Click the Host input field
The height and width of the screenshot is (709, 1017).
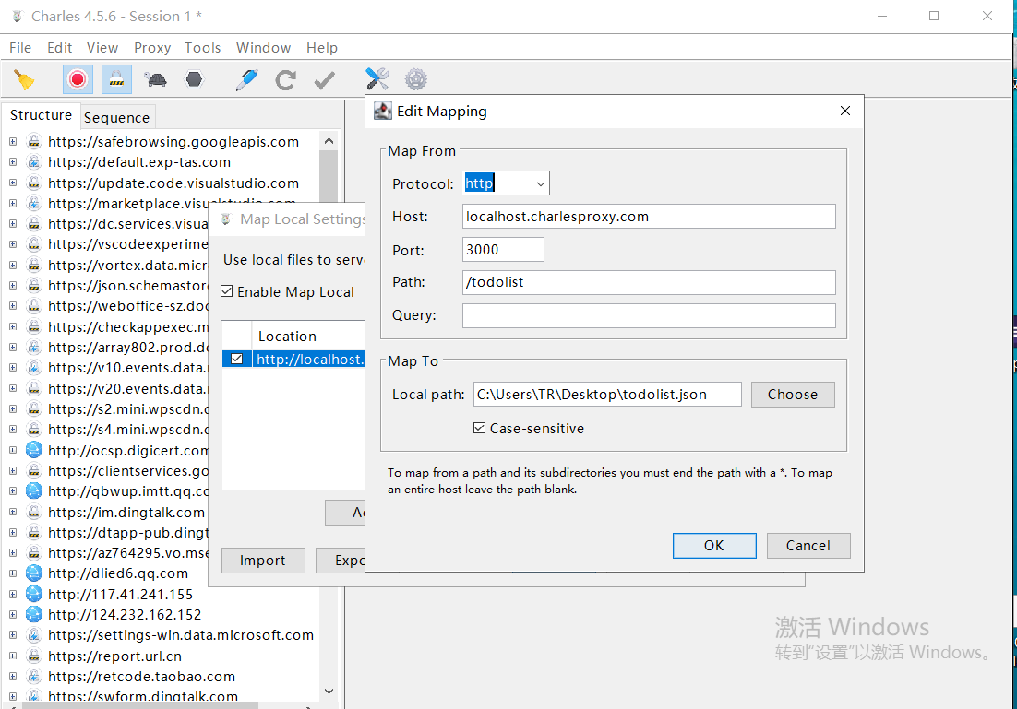pyautogui.click(x=649, y=217)
